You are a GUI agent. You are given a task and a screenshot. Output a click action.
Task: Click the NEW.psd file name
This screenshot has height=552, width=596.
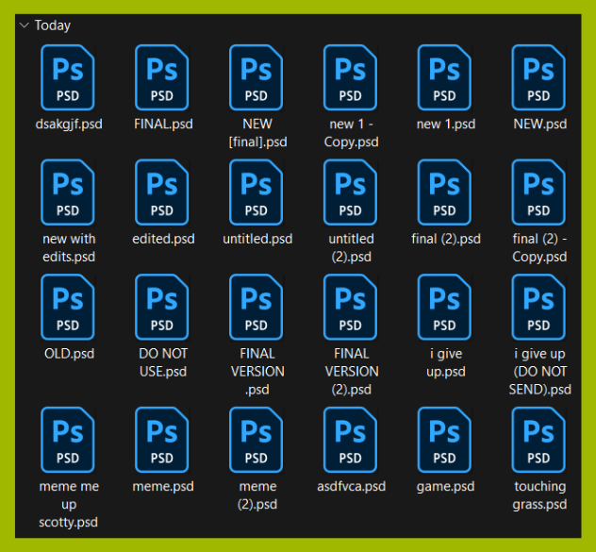[x=539, y=124]
